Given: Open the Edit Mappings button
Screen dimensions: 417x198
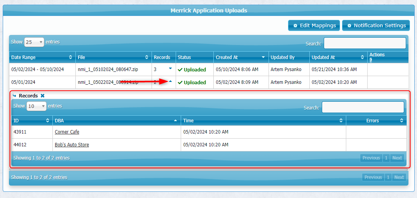Looking at the screenshot, I should (x=314, y=26).
